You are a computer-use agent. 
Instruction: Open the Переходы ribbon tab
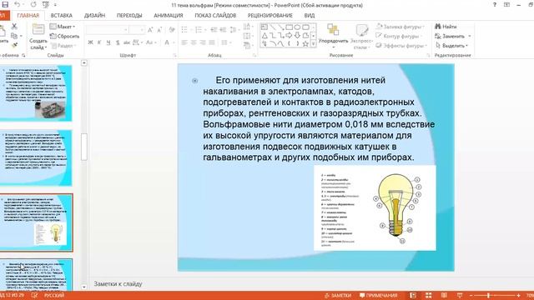tap(129, 15)
